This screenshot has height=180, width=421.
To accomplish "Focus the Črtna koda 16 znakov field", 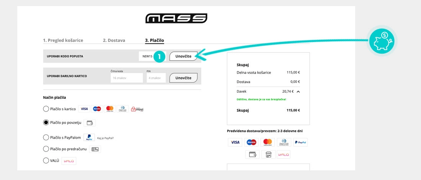I will (x=127, y=78).
